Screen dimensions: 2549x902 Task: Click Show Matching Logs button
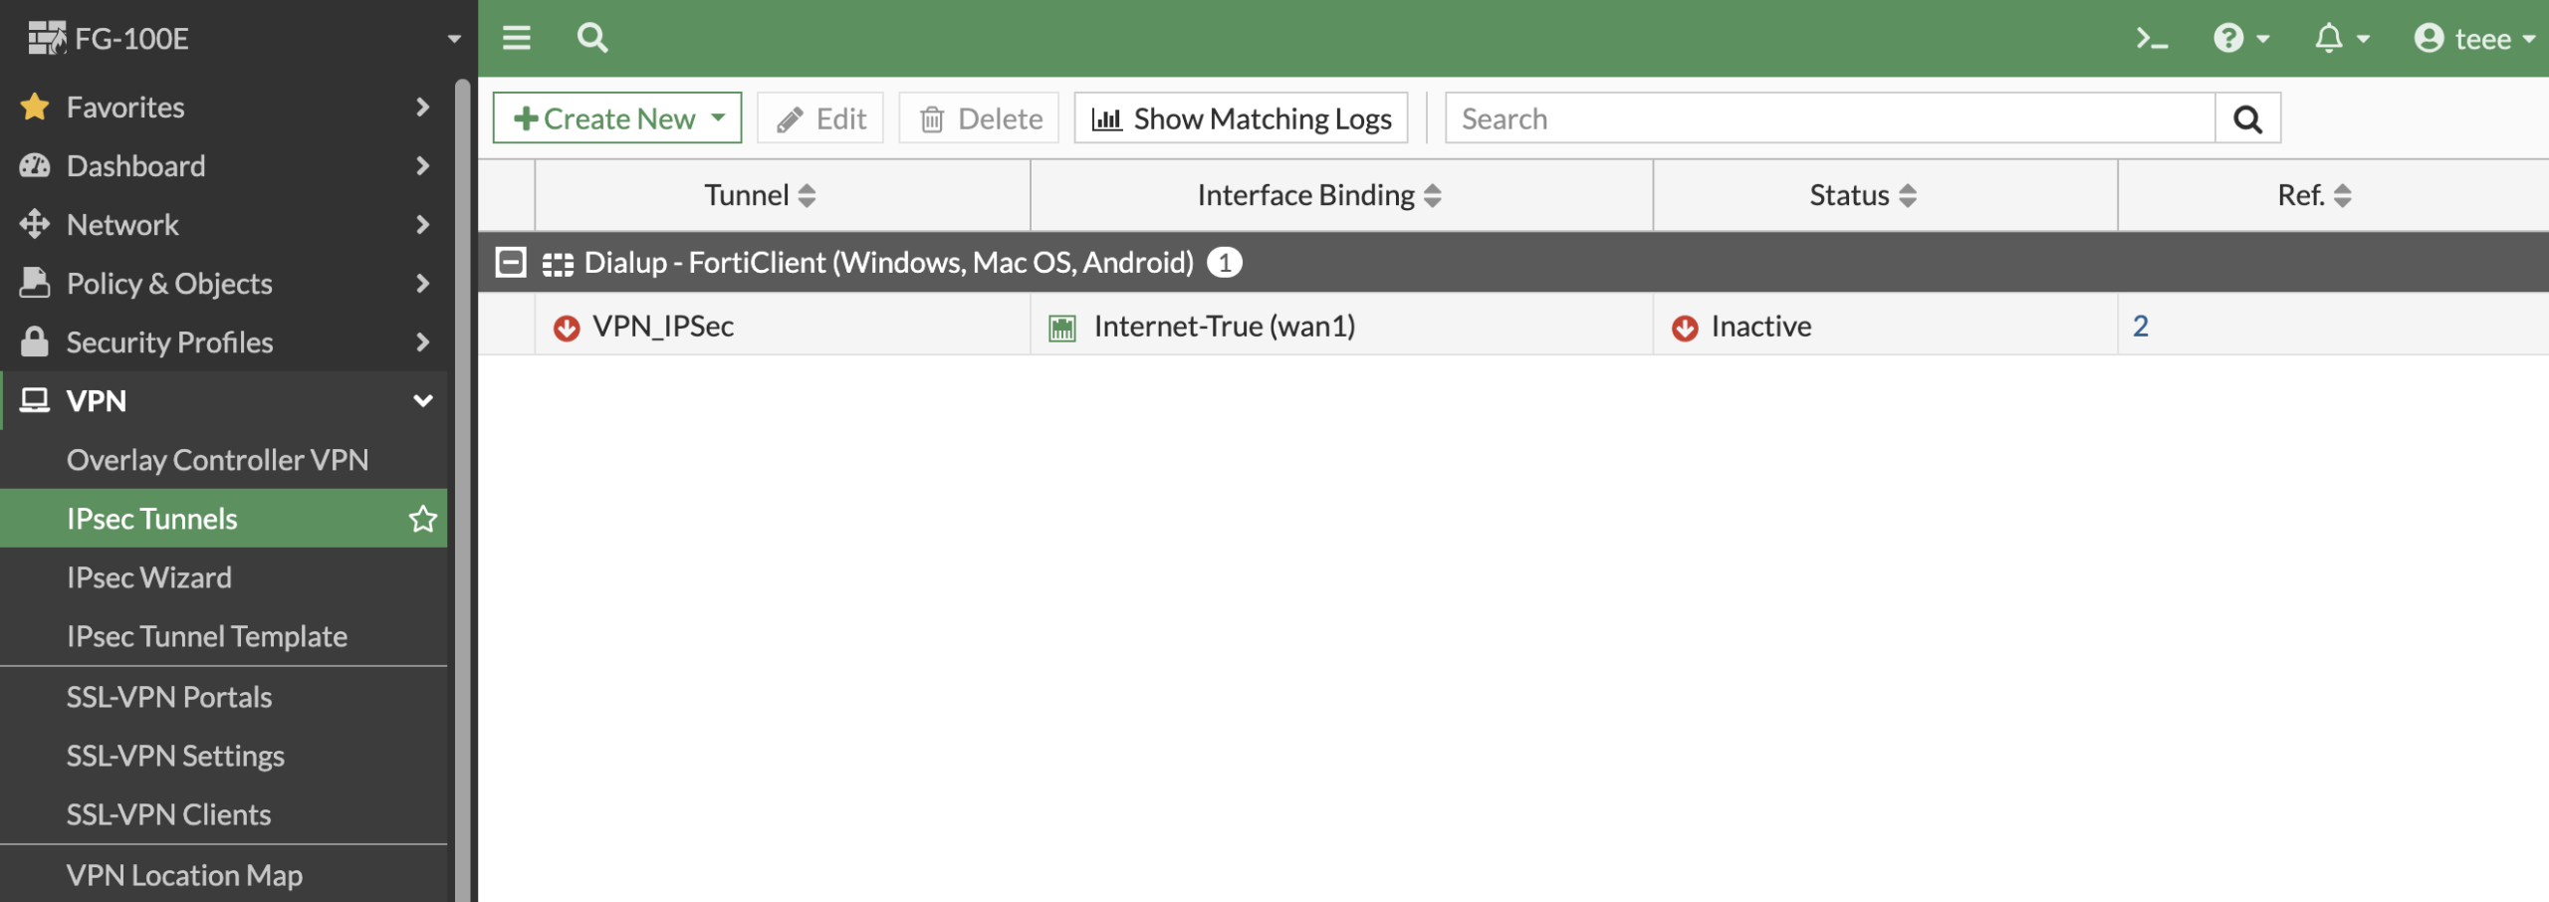[x=1241, y=118]
